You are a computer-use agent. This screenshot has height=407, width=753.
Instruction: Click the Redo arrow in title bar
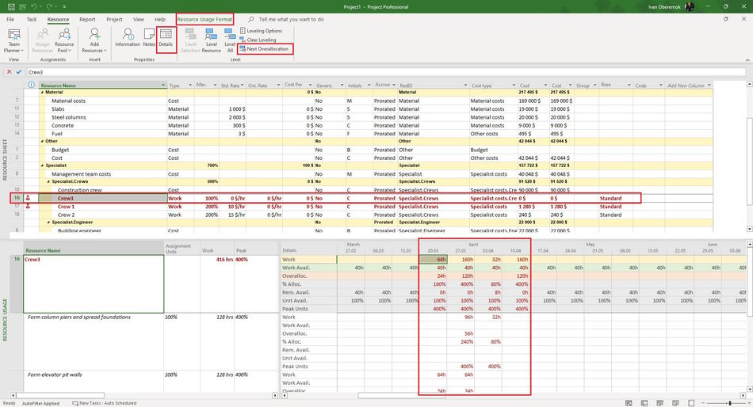[x=49, y=6]
